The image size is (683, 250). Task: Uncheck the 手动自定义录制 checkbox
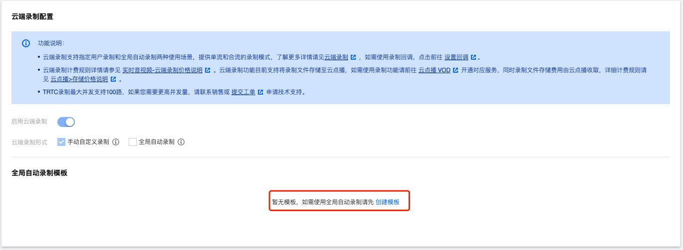coord(61,142)
